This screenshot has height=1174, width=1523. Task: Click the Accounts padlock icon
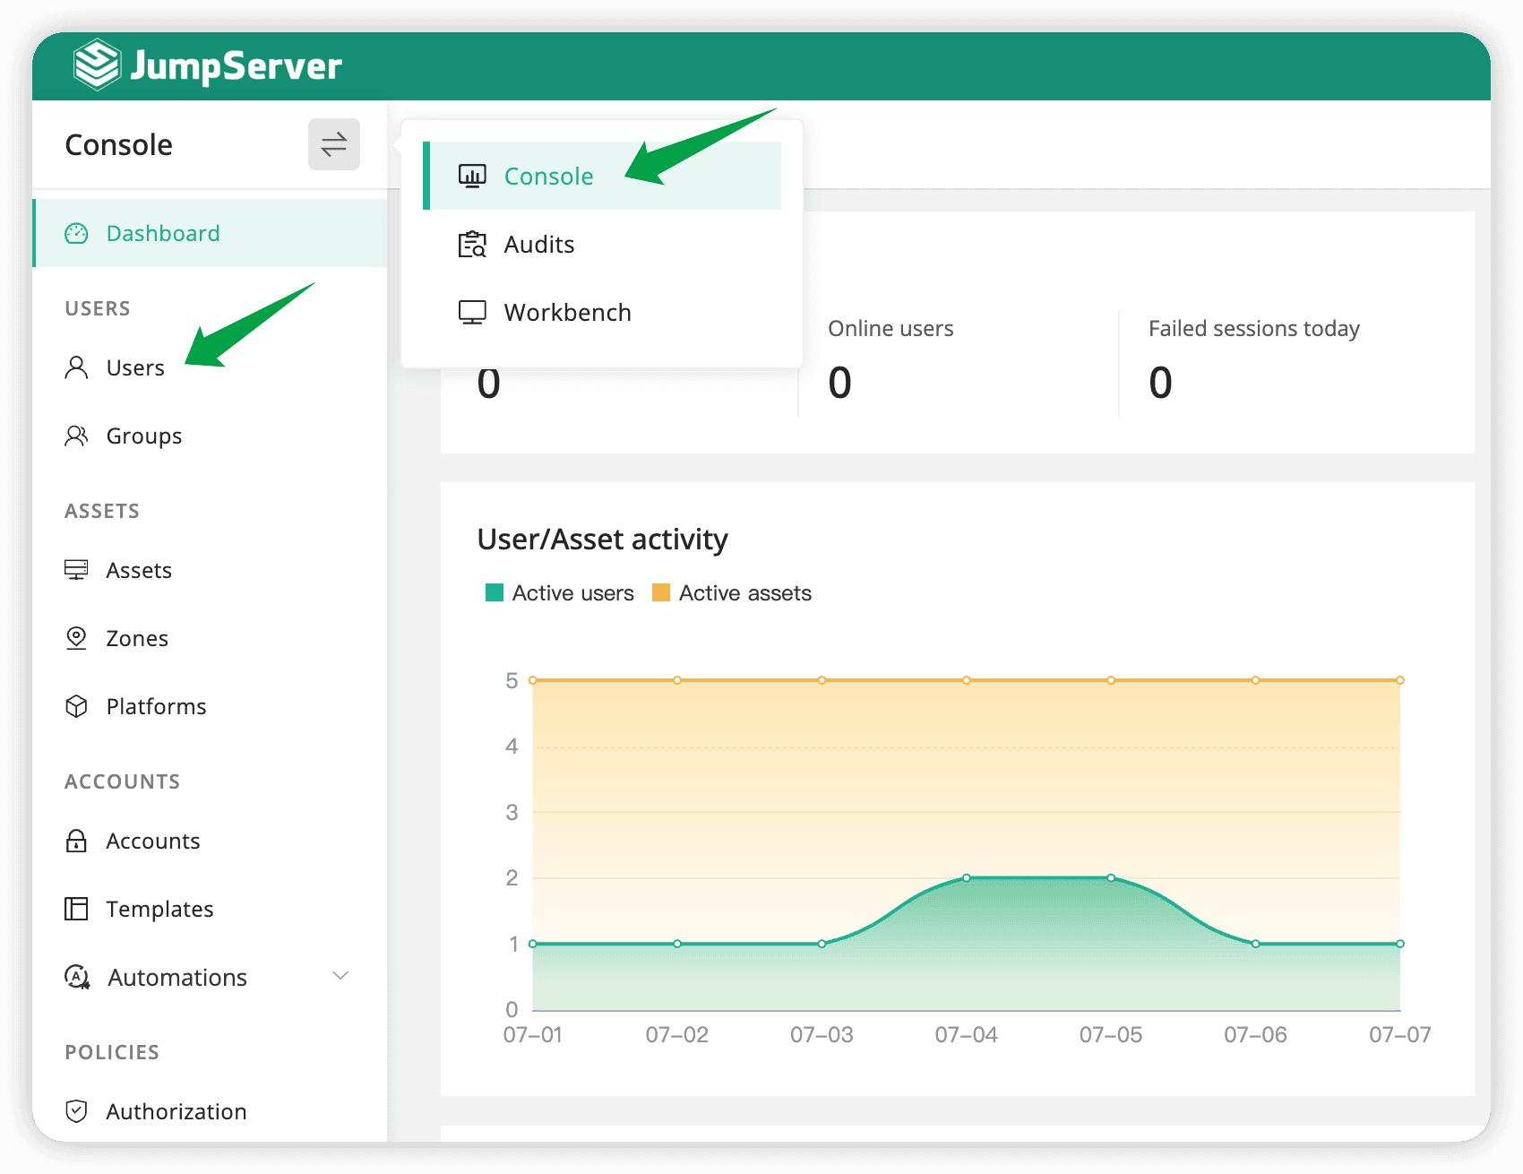(x=77, y=842)
